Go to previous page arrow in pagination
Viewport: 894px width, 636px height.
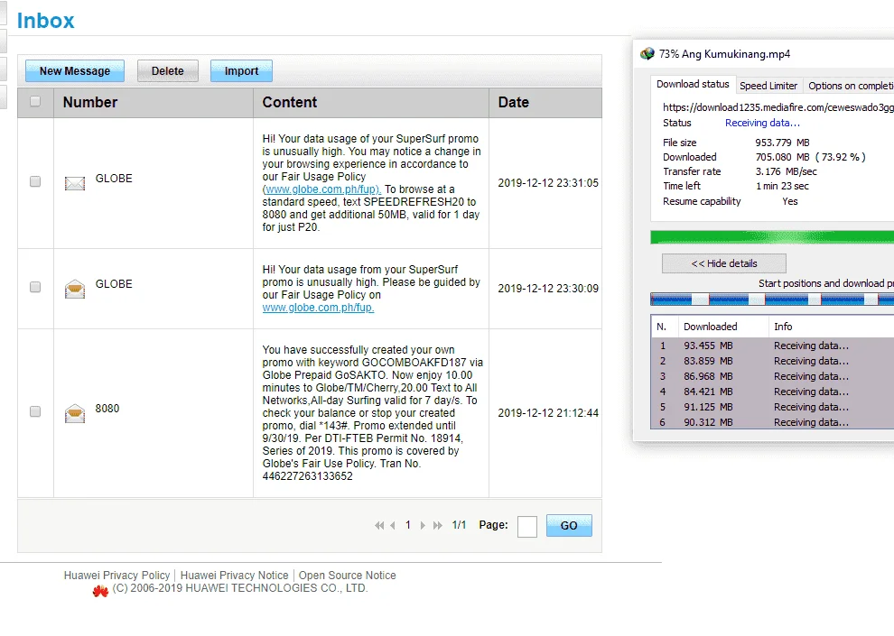(x=393, y=526)
